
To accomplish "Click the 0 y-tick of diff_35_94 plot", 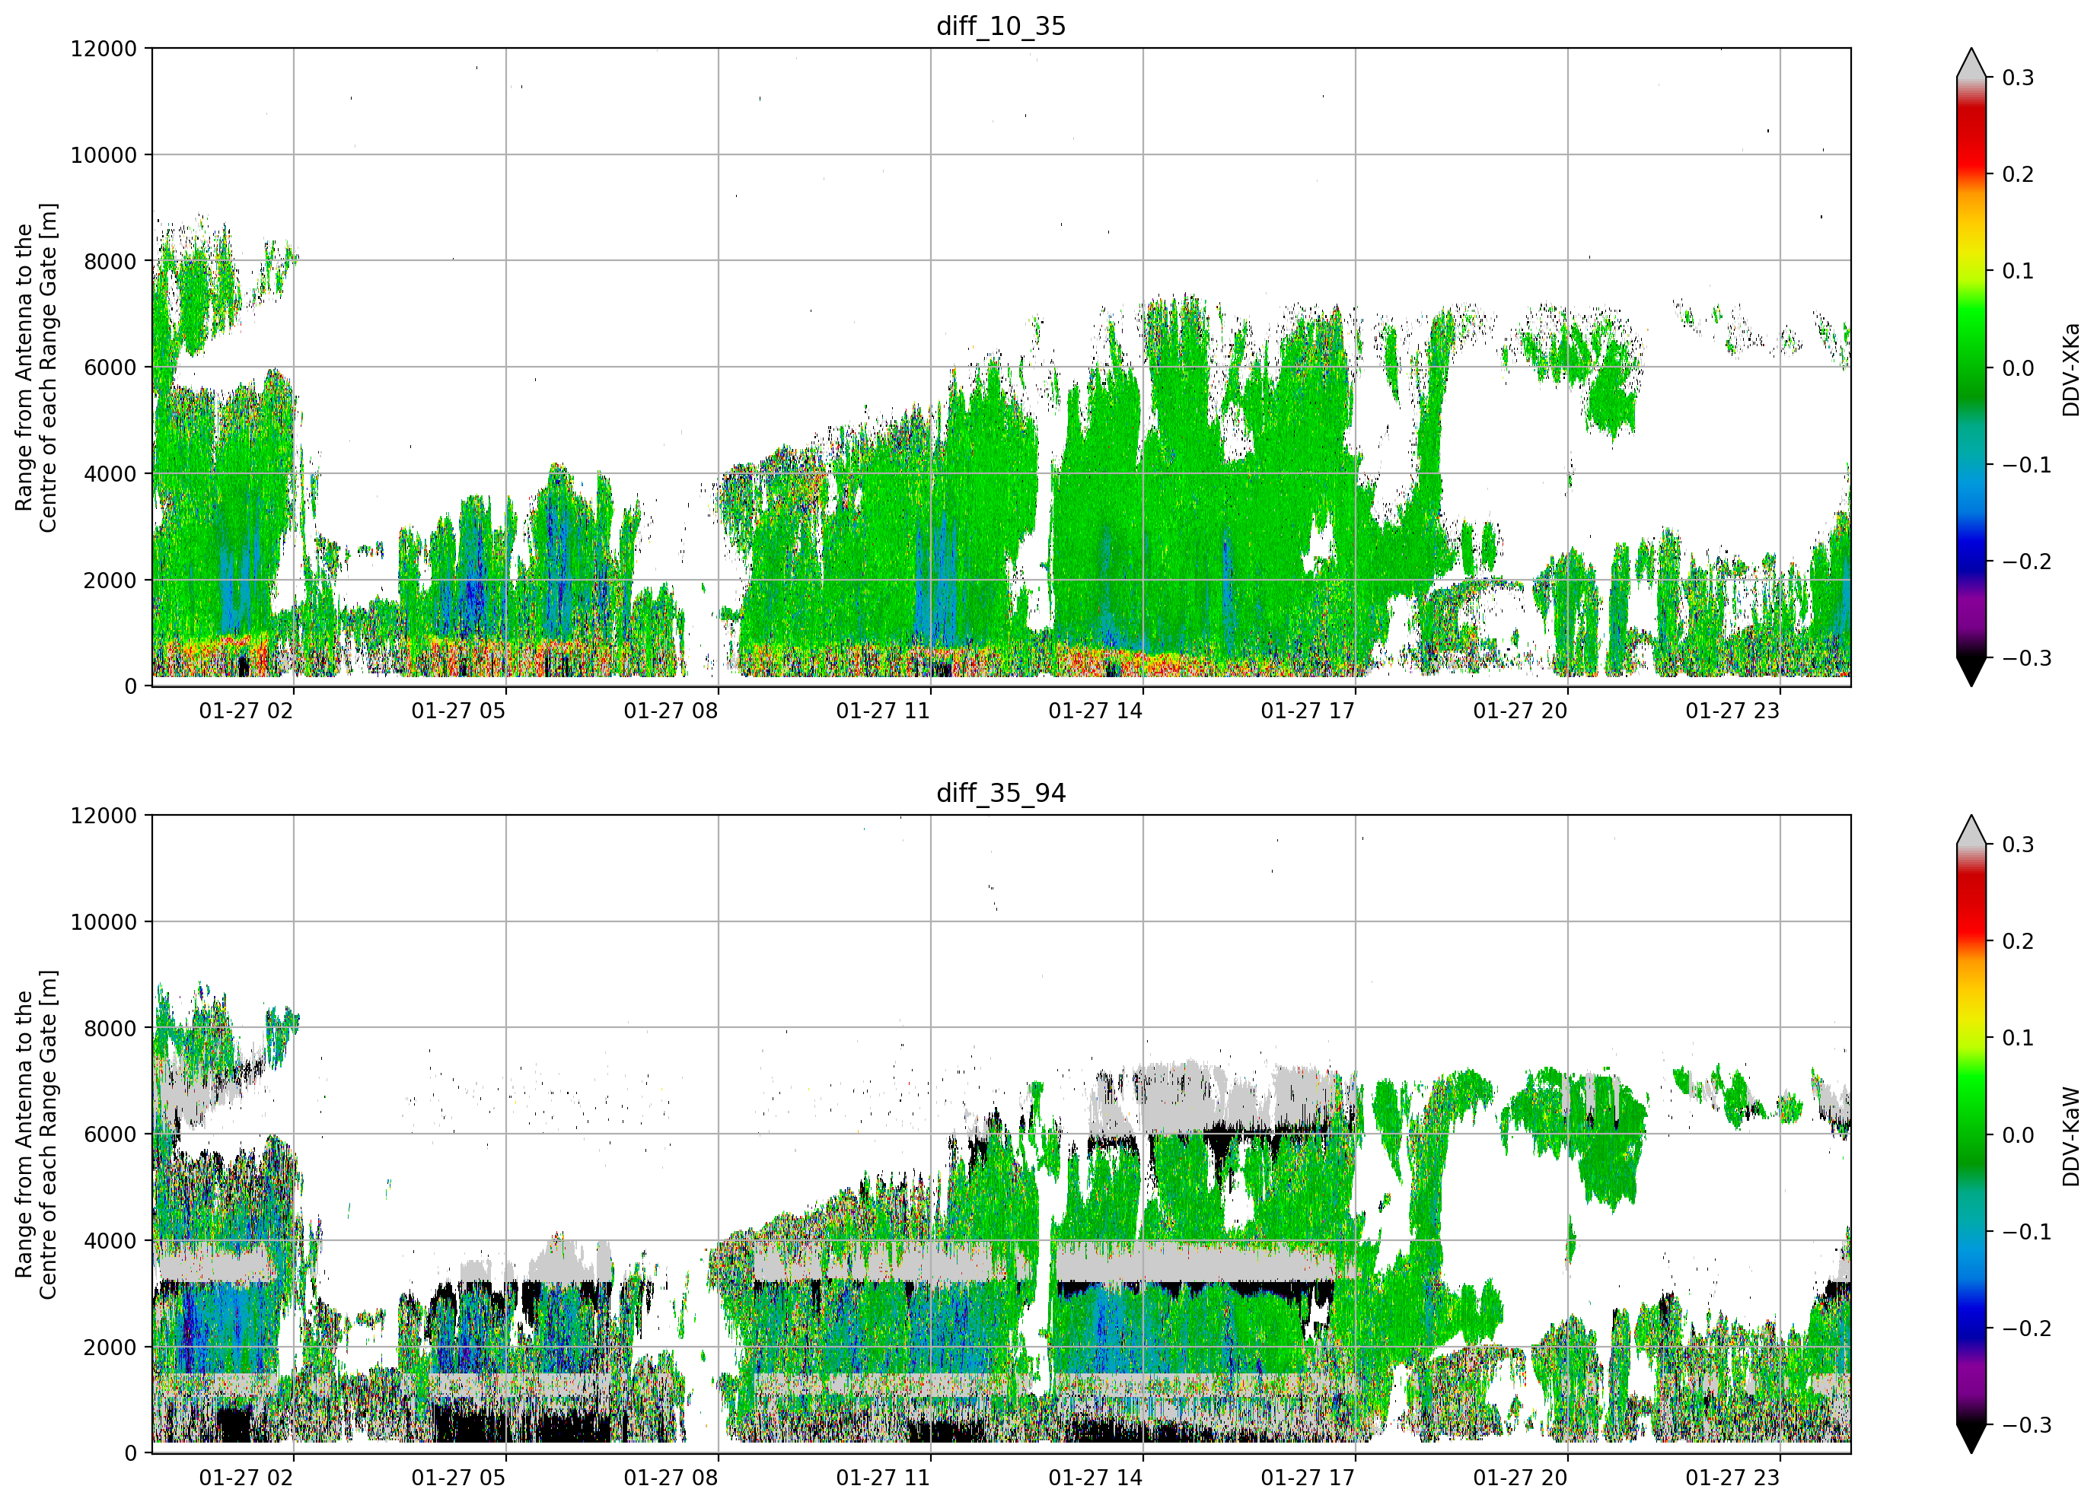I will click(x=130, y=1454).
